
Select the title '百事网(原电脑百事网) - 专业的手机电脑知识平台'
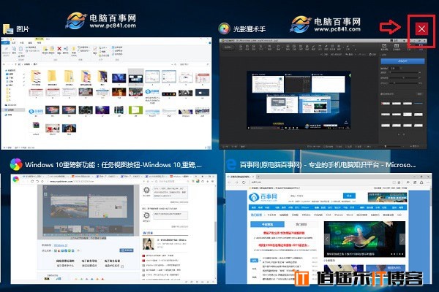click(309, 165)
